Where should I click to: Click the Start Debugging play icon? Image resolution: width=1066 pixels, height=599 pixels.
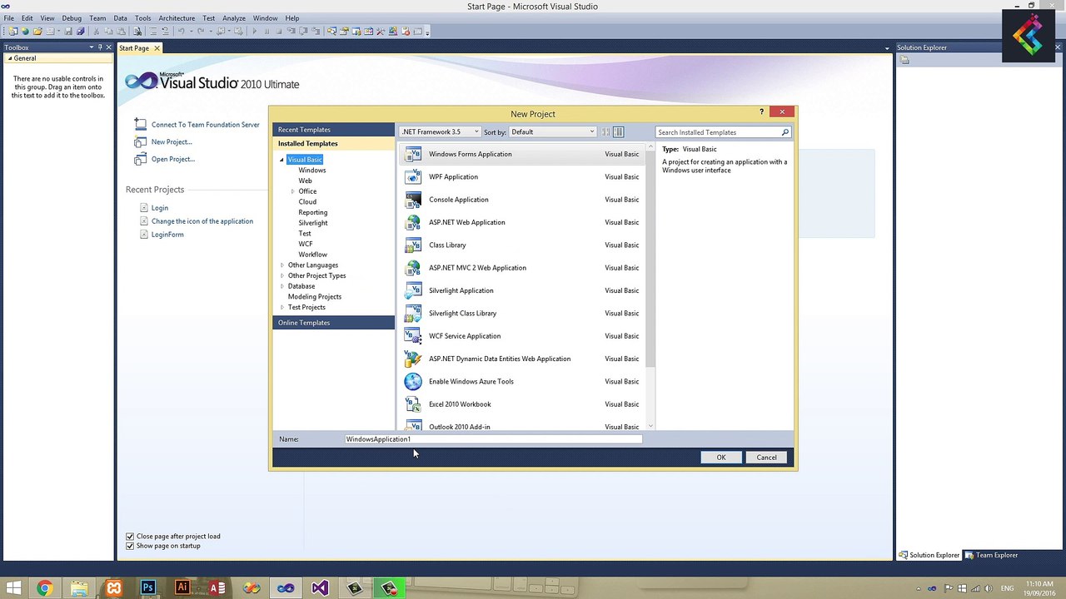tap(255, 32)
